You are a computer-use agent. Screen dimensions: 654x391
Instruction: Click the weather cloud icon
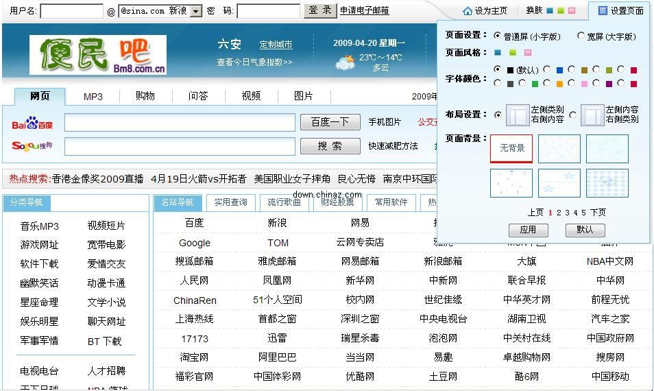(x=345, y=63)
